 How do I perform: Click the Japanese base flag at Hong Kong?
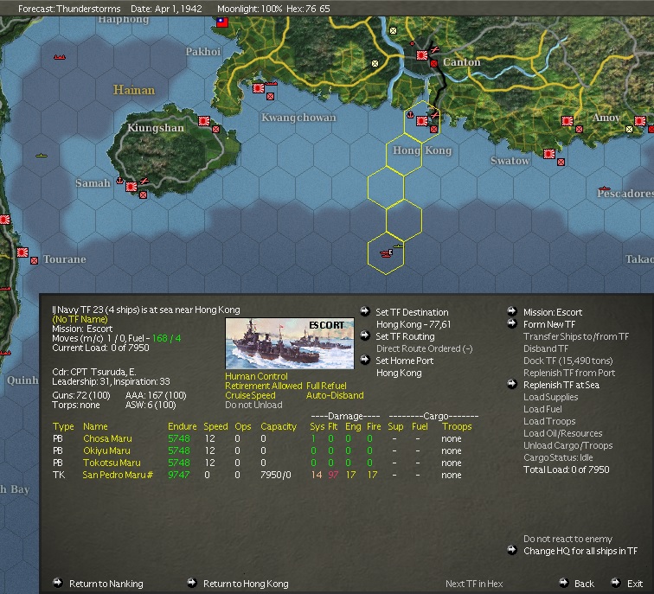pyautogui.click(x=422, y=121)
